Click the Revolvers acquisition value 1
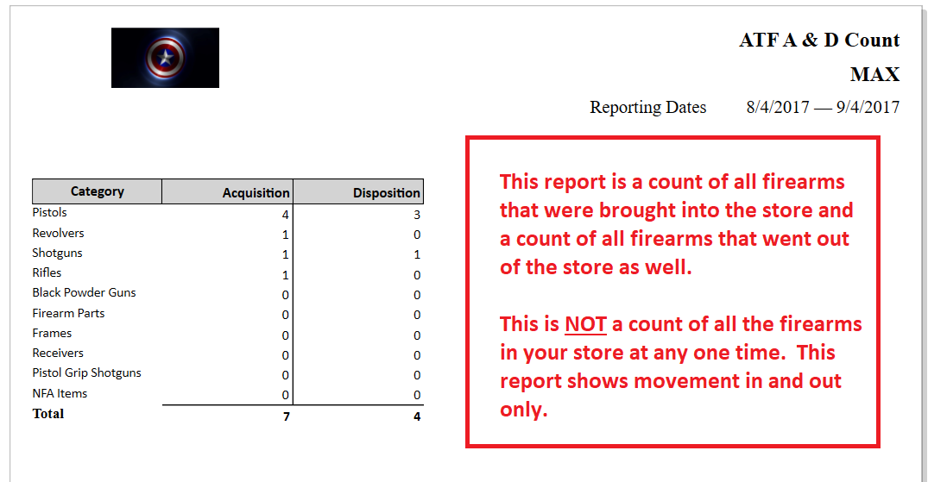The width and height of the screenshot is (928, 482). pos(286,235)
